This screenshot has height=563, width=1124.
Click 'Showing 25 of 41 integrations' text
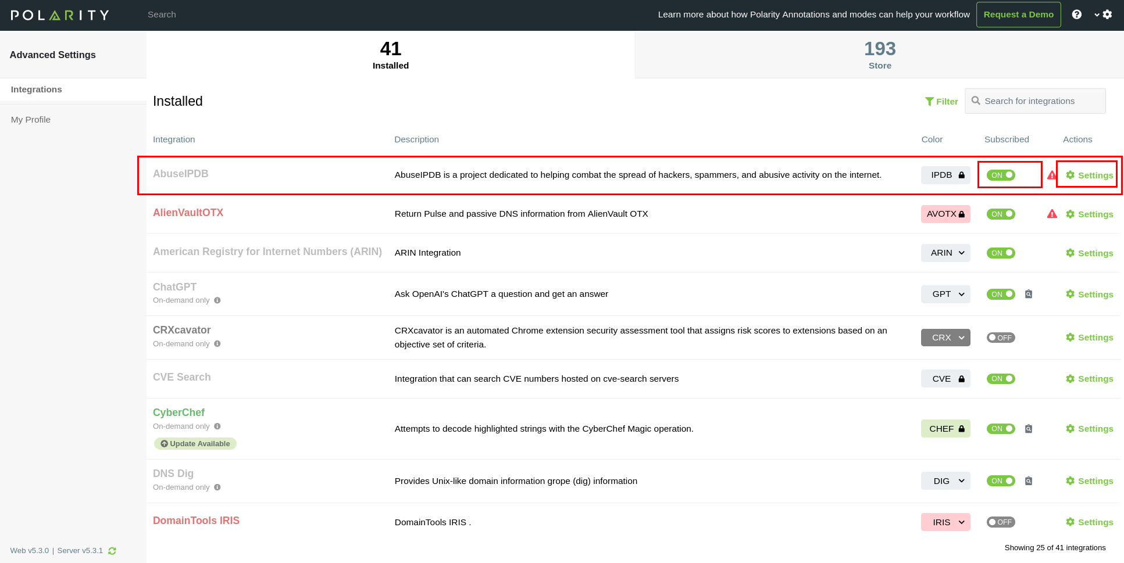pyautogui.click(x=1055, y=548)
